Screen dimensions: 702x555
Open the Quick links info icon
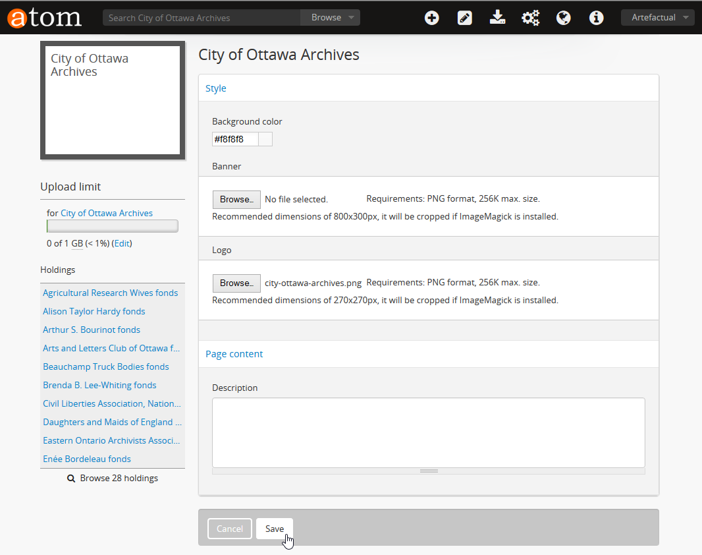pyautogui.click(x=596, y=18)
